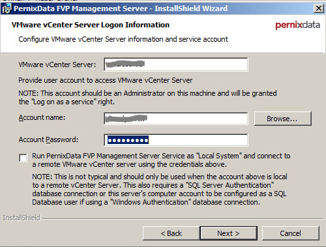Cancel the installation wizard
The image size is (326, 247).
click(291, 233)
